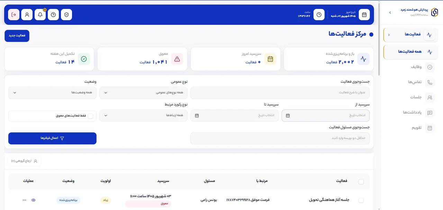This screenshot has height=210, width=443.
Task: Click the برنامه‌ریزی‌شده status badge
Action: point(69,200)
